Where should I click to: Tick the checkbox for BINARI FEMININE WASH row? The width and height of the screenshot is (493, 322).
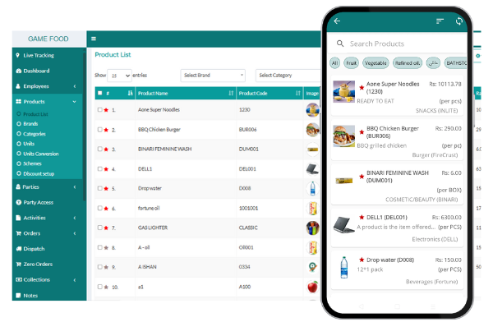click(99, 149)
